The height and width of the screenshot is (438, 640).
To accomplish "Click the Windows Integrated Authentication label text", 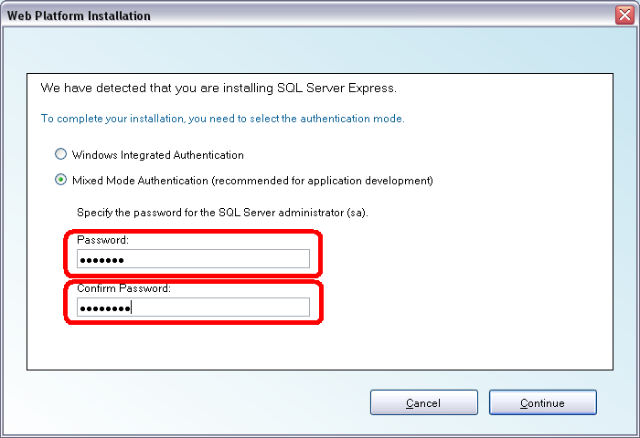I will [x=158, y=155].
